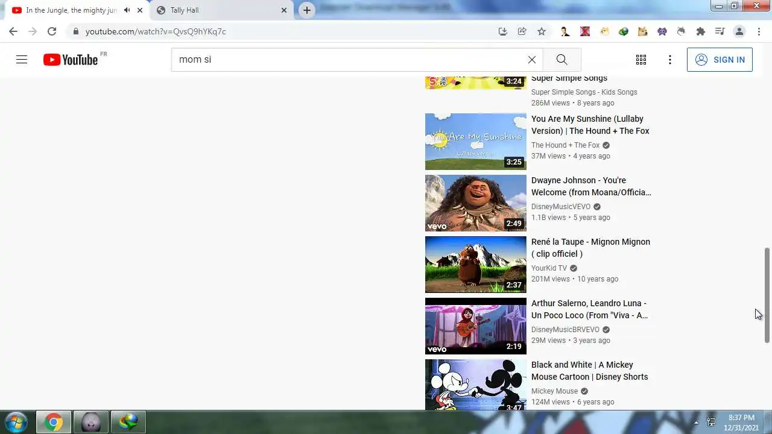
Task: View site info lock icon
Action: (x=75, y=31)
